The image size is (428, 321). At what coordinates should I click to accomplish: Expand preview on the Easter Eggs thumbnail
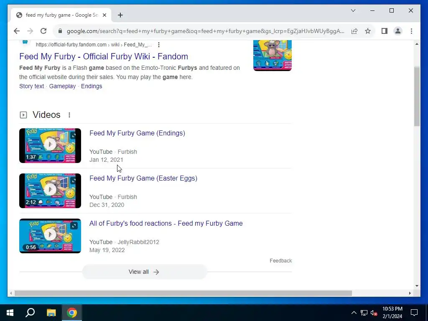coord(74,181)
